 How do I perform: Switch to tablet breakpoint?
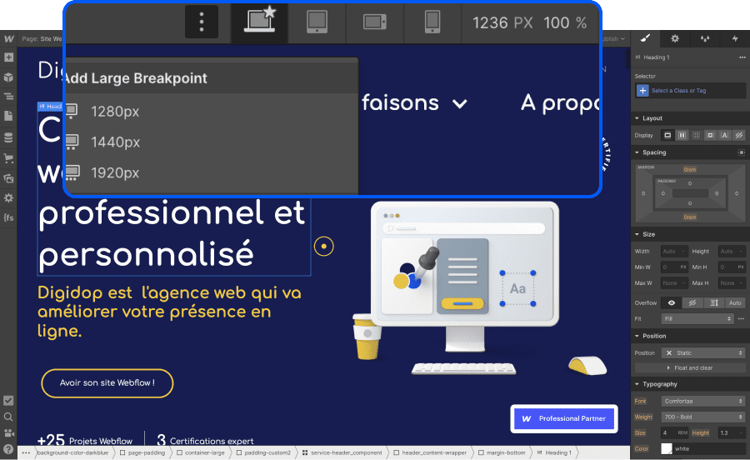click(x=317, y=22)
